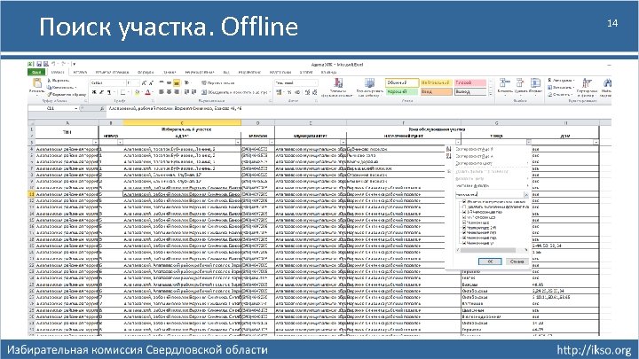The height and width of the screenshot is (359, 639).
Task: Align text left in the ribbon
Action: point(162,92)
